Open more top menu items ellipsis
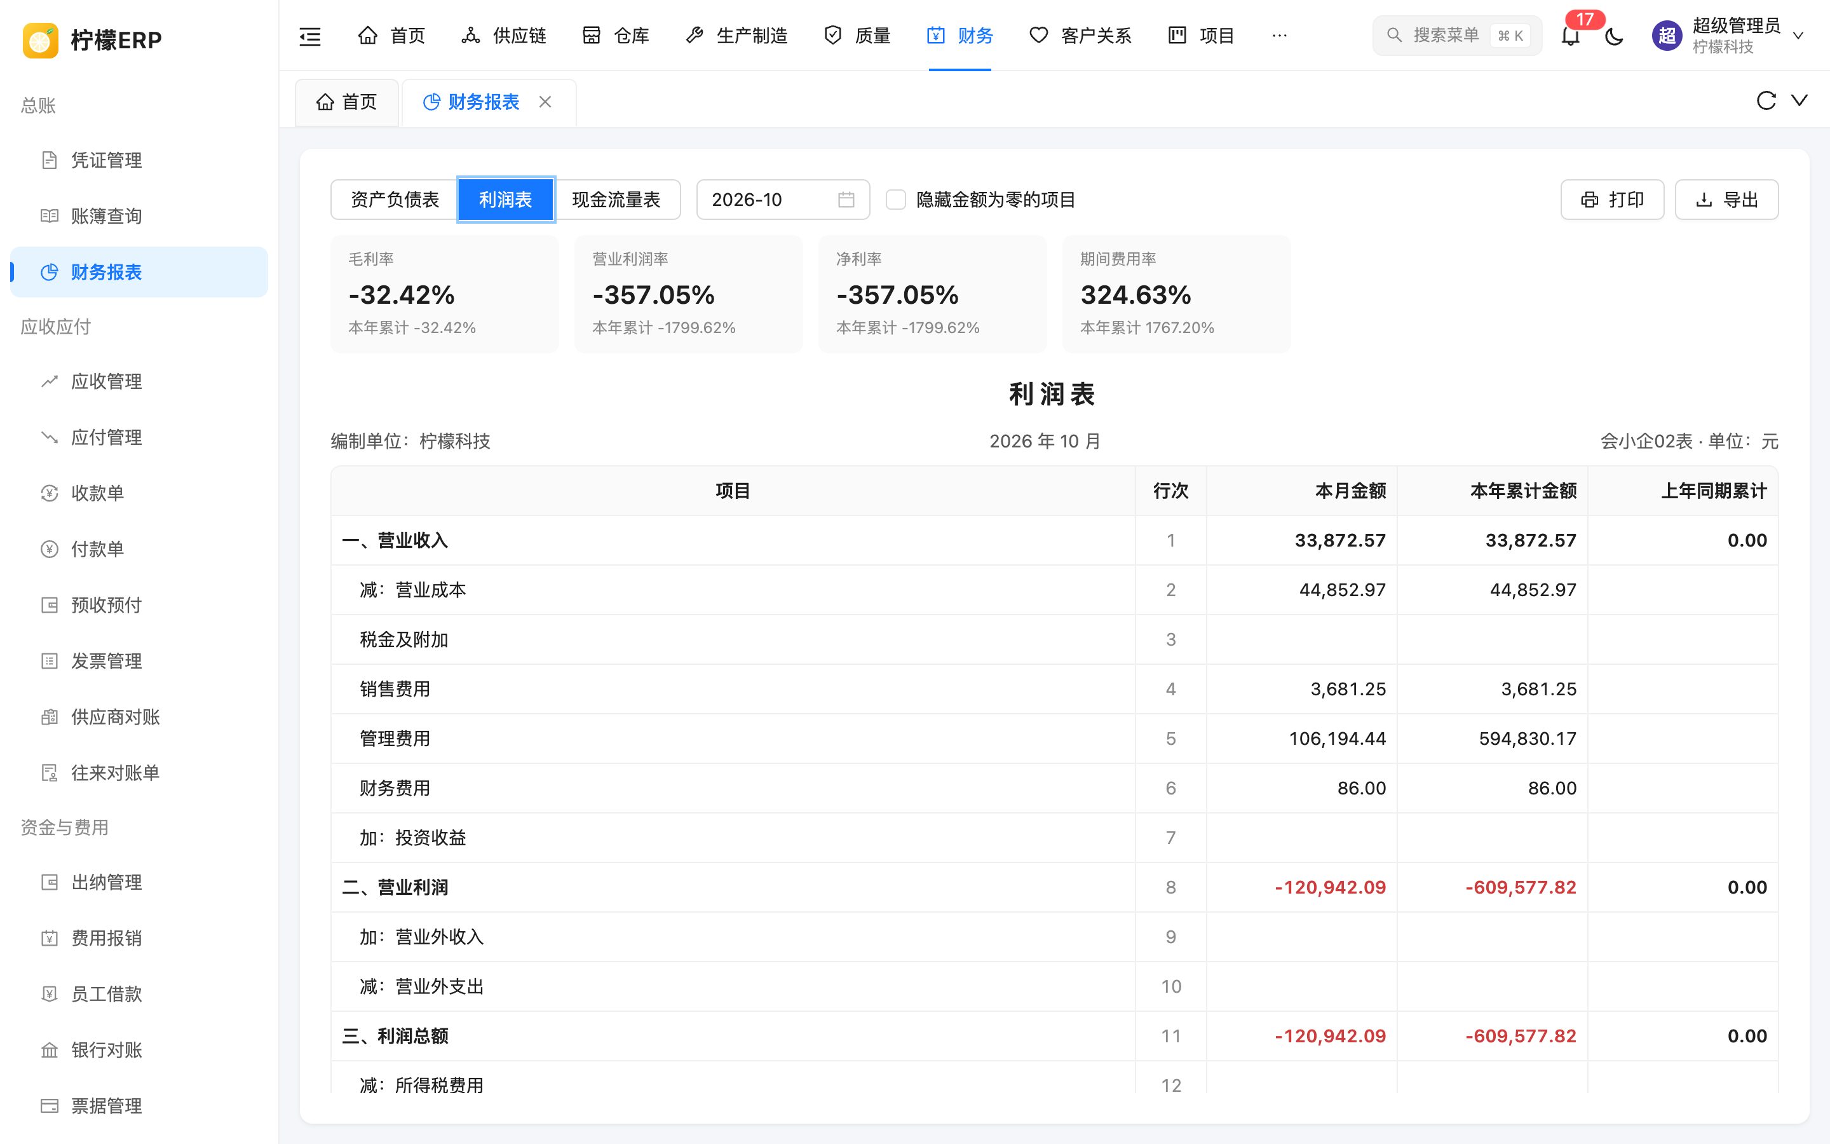1830x1144 pixels. coord(1278,36)
